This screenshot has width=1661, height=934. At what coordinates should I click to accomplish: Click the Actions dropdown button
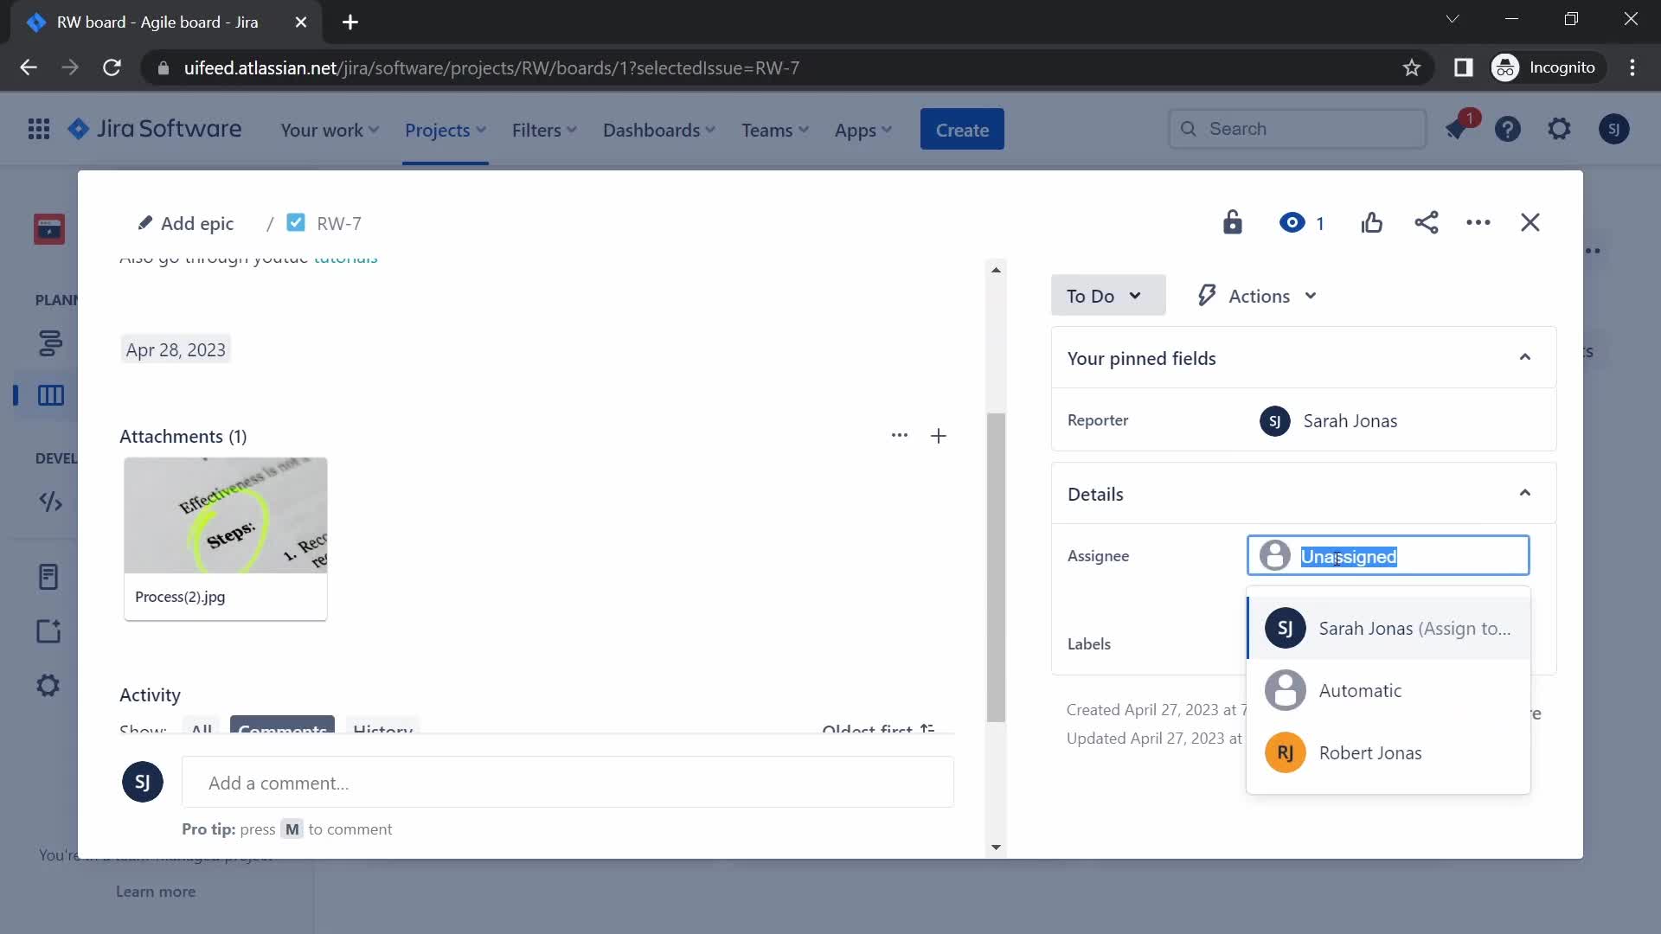click(1259, 296)
